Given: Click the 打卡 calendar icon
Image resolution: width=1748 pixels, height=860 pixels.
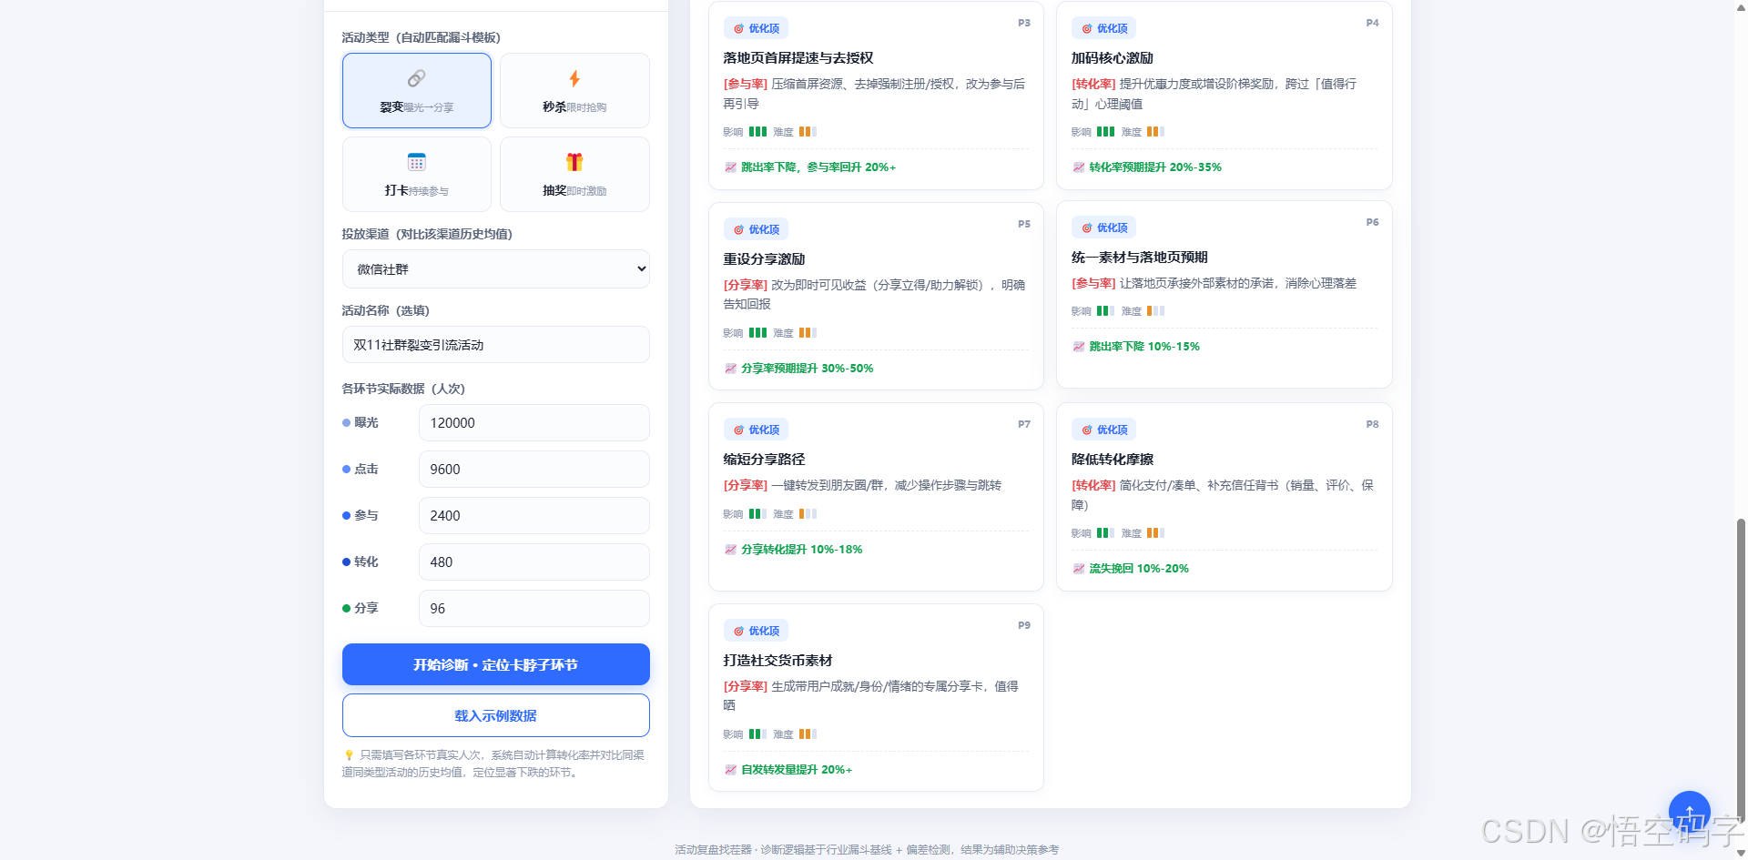Looking at the screenshot, I should coord(416,162).
